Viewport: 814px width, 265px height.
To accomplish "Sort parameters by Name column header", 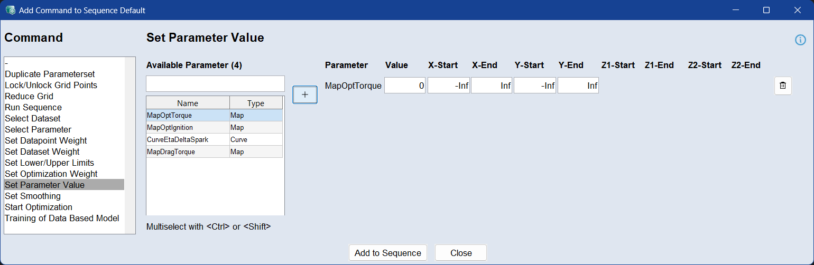I will tap(187, 103).
